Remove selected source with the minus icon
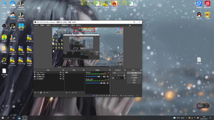Screen dimensions: 214x120 (x=38, y=93)
